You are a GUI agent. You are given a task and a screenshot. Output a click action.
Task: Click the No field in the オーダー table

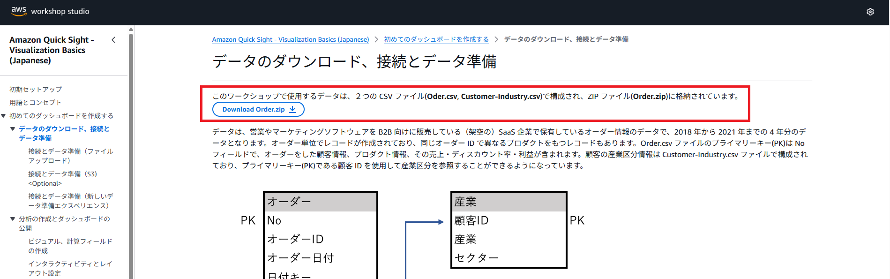coord(274,220)
